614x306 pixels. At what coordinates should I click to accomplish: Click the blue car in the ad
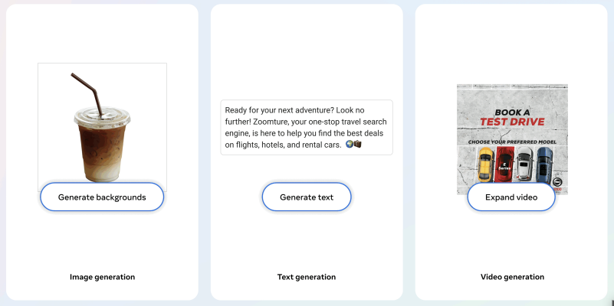tap(543, 164)
